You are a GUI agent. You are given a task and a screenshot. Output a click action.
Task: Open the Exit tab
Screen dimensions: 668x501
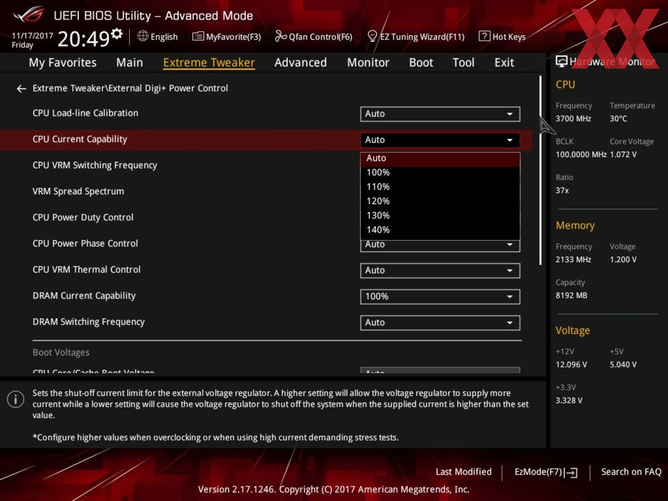pyautogui.click(x=504, y=62)
